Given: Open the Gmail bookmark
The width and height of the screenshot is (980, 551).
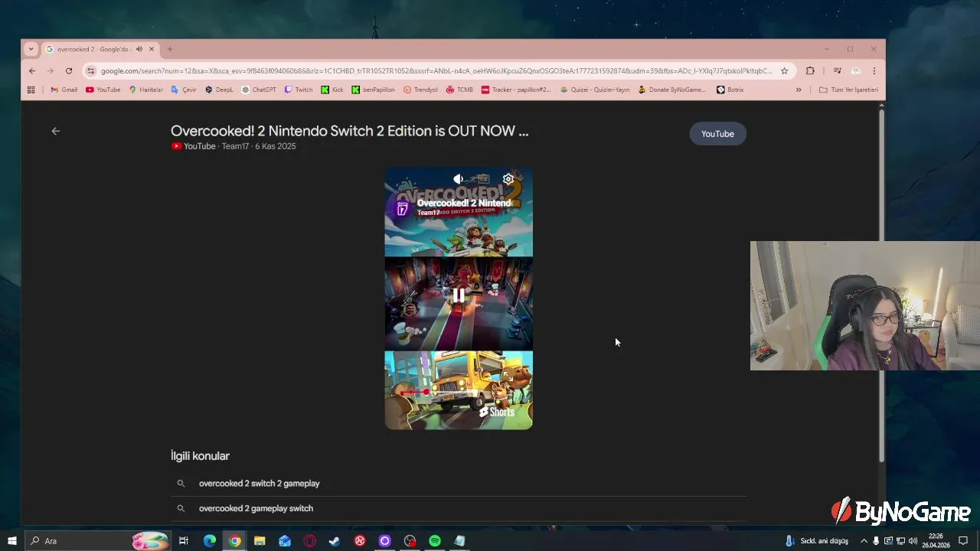Looking at the screenshot, I should pyautogui.click(x=64, y=90).
